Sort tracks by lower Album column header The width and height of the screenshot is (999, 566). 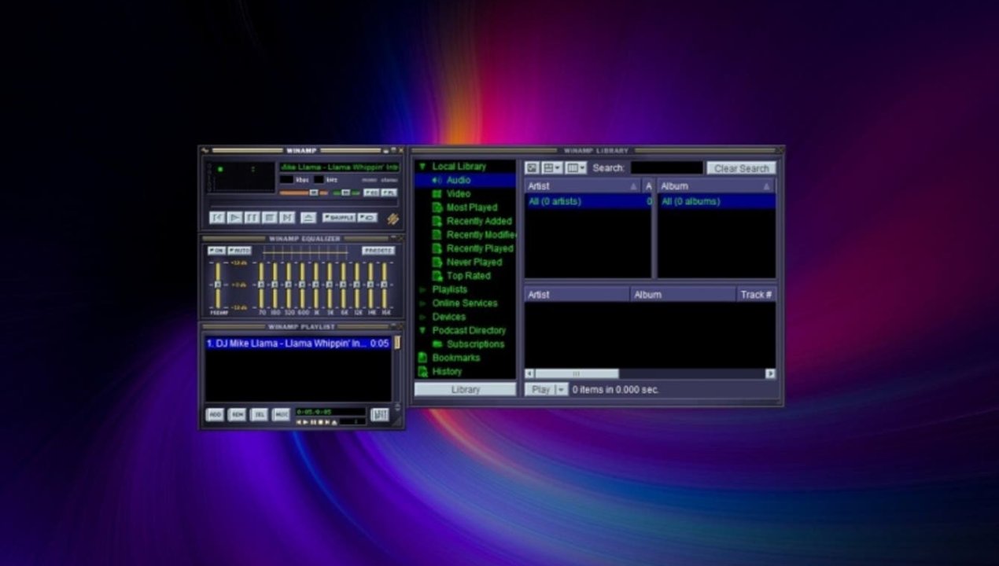point(684,295)
